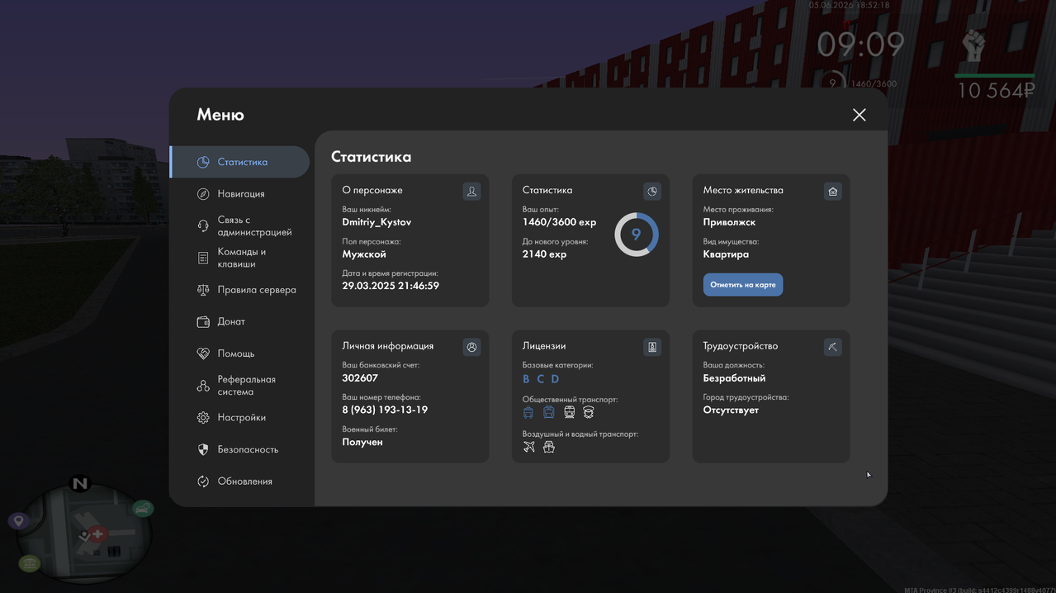
Task: Click the raised fist HUD icon
Action: [x=974, y=45]
